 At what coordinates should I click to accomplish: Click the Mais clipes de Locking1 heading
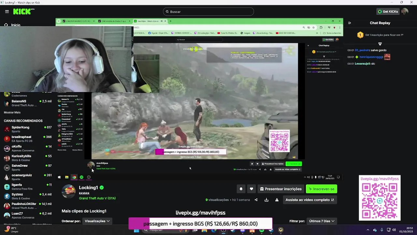click(84, 211)
